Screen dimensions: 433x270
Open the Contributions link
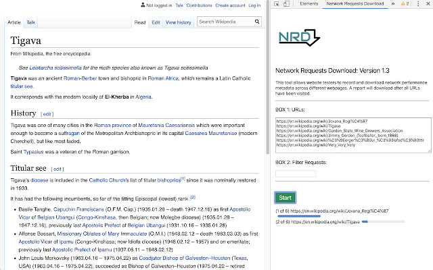199,5
